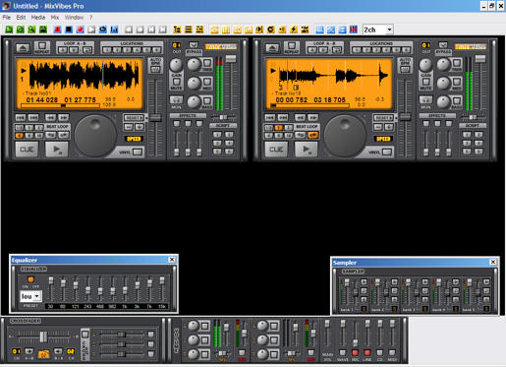
Task: Click the left deck pitch minus button
Action: coord(129,127)
